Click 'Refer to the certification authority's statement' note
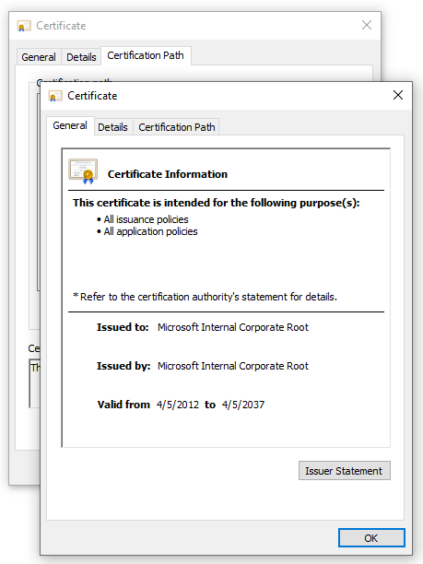Image resolution: width=423 pixels, height=564 pixels. [x=205, y=297]
